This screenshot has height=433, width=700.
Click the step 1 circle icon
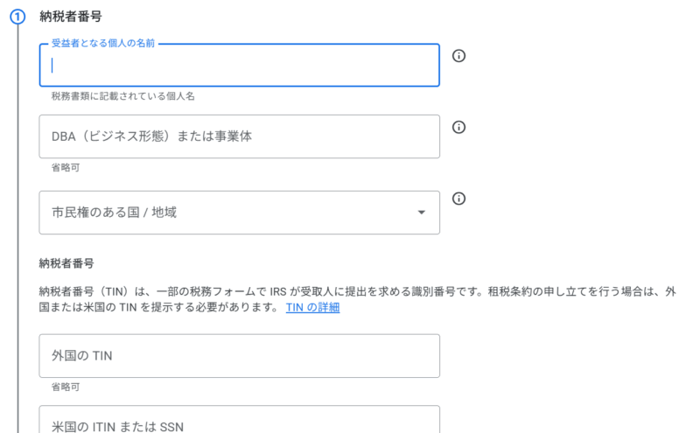17,17
